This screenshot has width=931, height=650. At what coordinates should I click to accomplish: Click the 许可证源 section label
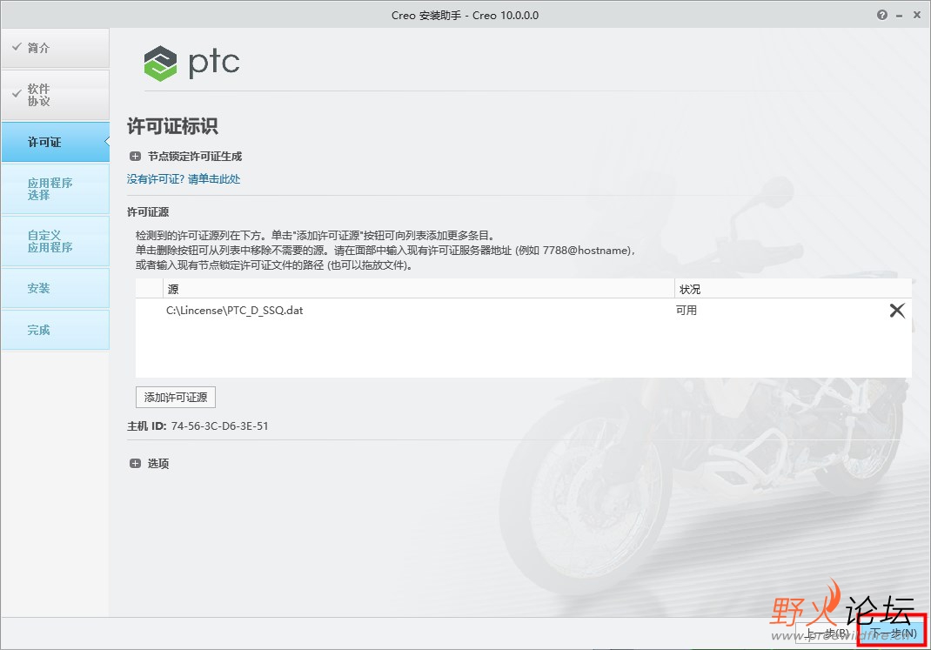(x=148, y=212)
